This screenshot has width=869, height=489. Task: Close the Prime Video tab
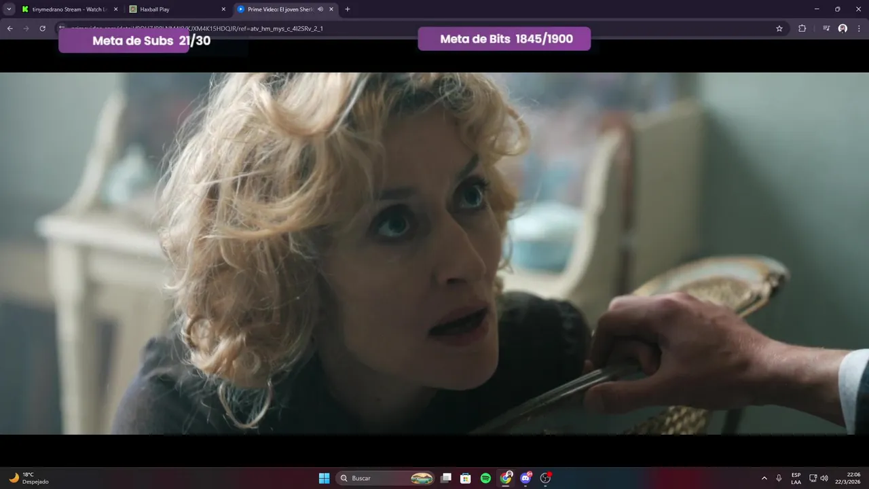pyautogui.click(x=331, y=10)
